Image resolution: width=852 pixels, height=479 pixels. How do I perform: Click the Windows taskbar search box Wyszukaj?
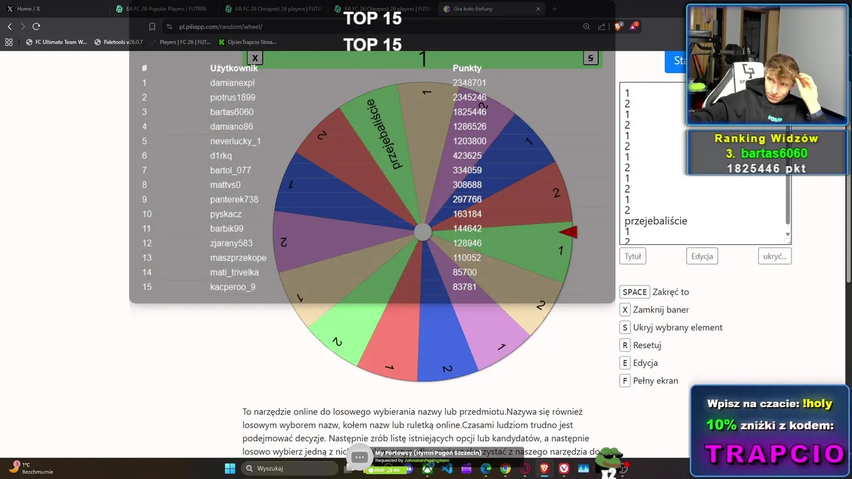[x=289, y=468]
